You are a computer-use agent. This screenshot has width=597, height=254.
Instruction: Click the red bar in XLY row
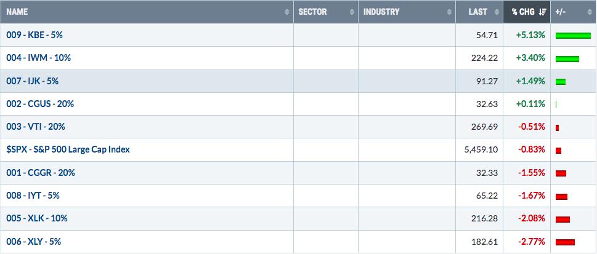(565, 242)
